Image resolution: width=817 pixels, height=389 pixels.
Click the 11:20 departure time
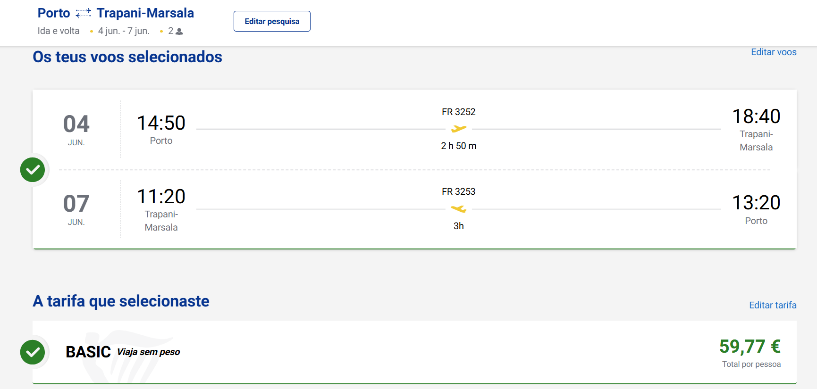161,197
